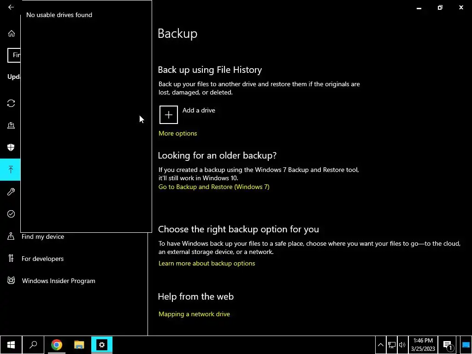472x354 pixels.
Task: Open the Windows Insider Program section
Action: point(59,281)
